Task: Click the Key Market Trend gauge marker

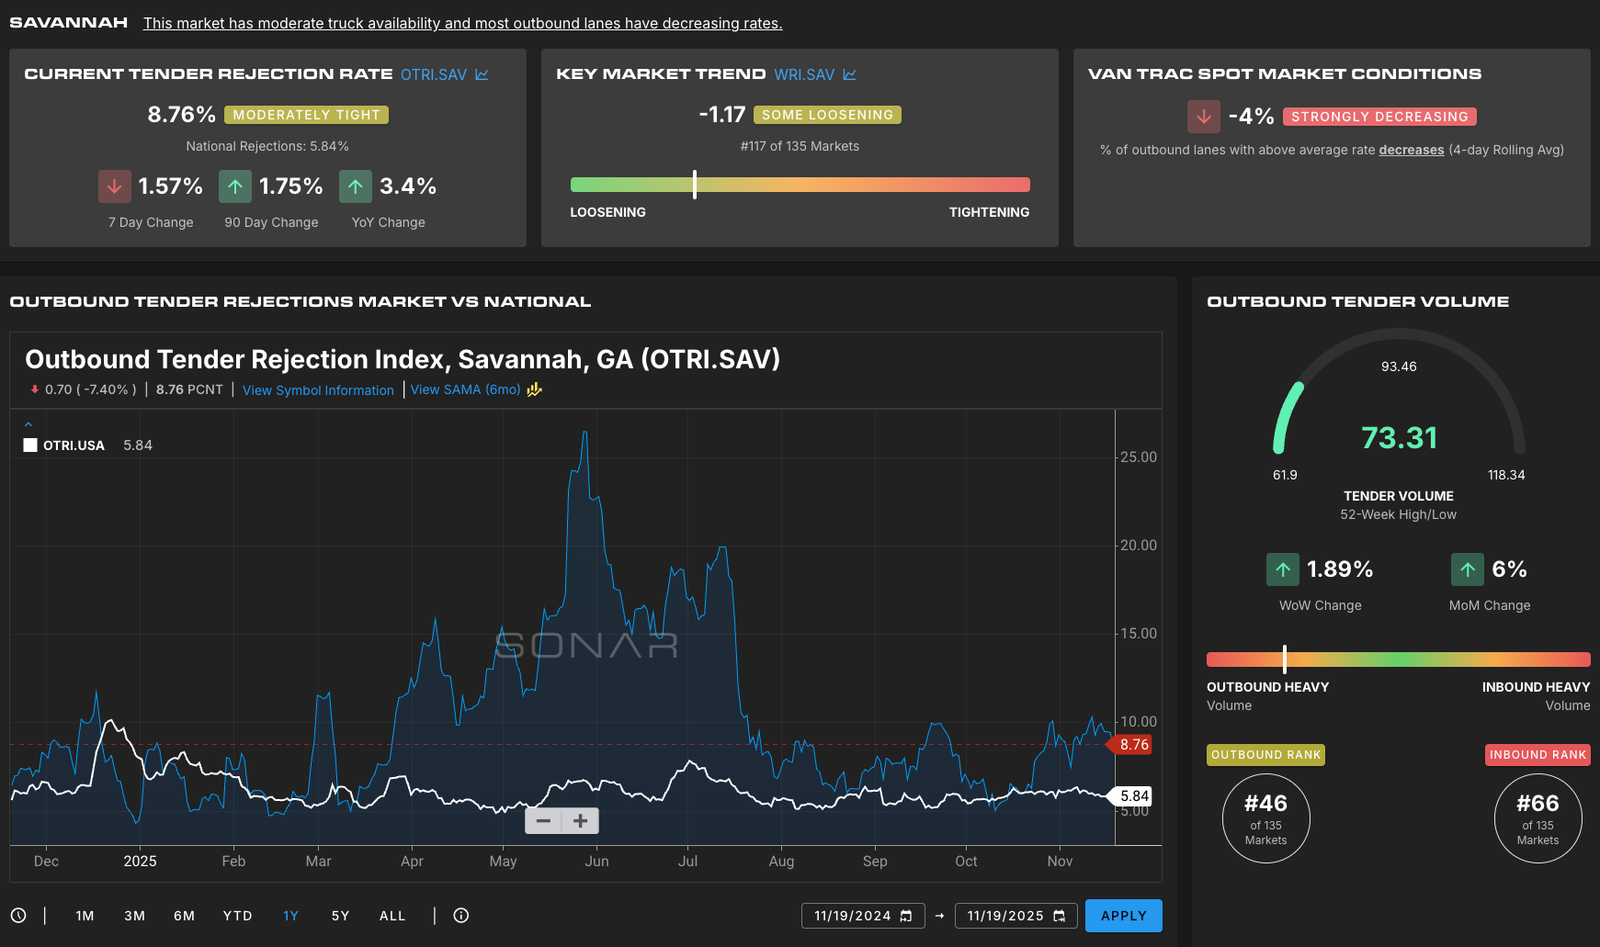Action: 695,185
